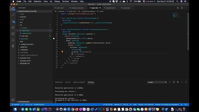Open the Debug view in the activity bar
Image resolution: width=199 pixels, height=112 pixels.
click(x=13, y=27)
